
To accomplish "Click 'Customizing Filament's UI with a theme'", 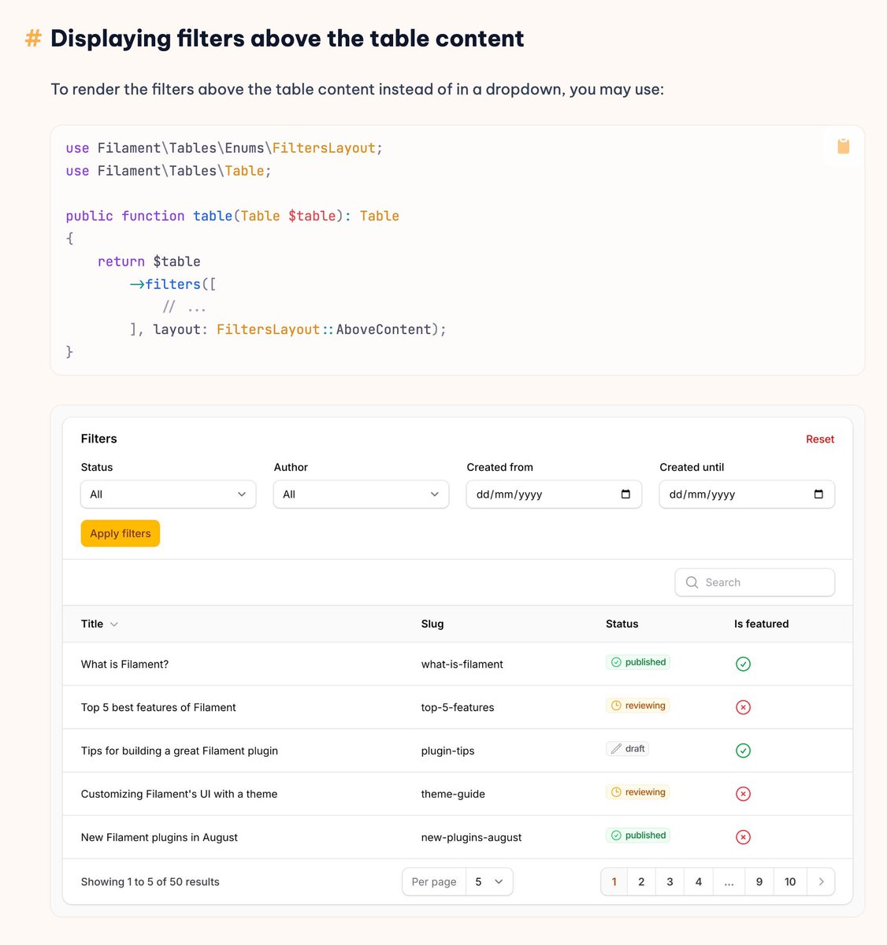I will click(x=179, y=794).
